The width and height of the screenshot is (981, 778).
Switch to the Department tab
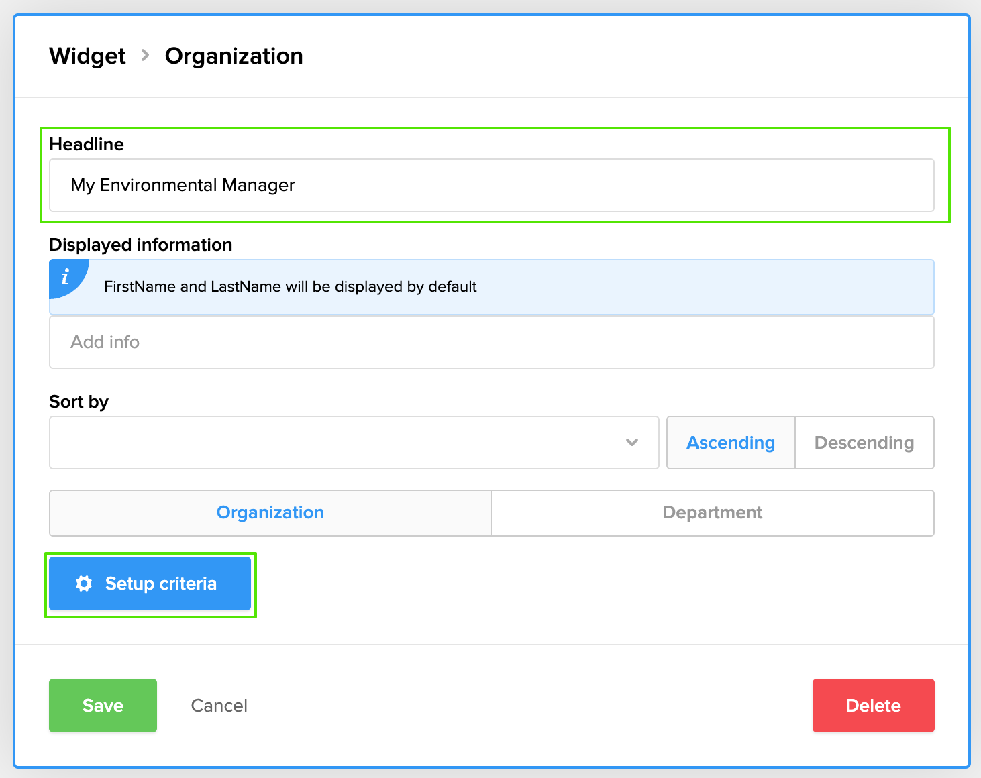(712, 513)
